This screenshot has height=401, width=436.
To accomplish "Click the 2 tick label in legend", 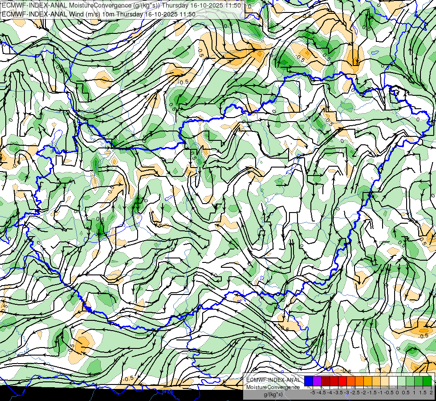I will point(431,393).
